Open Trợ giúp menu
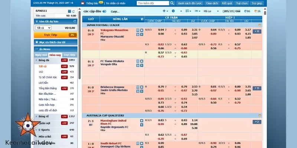 pos(257,3)
